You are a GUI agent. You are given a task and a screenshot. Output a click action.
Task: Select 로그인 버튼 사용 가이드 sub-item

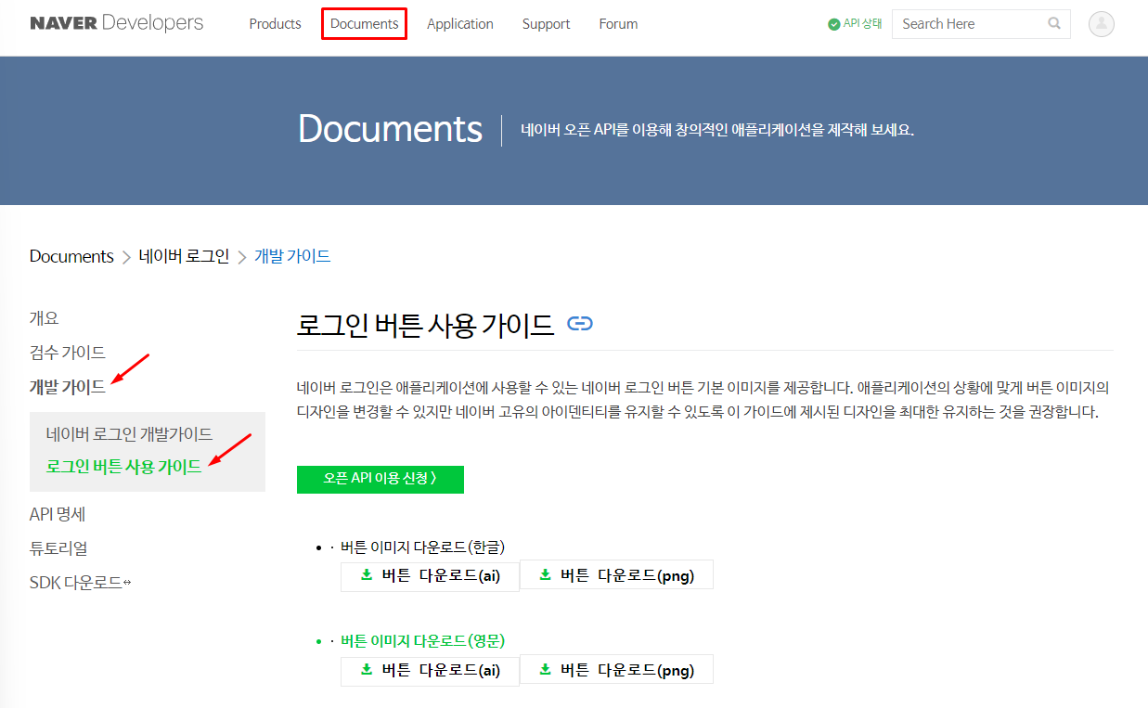pos(123,467)
